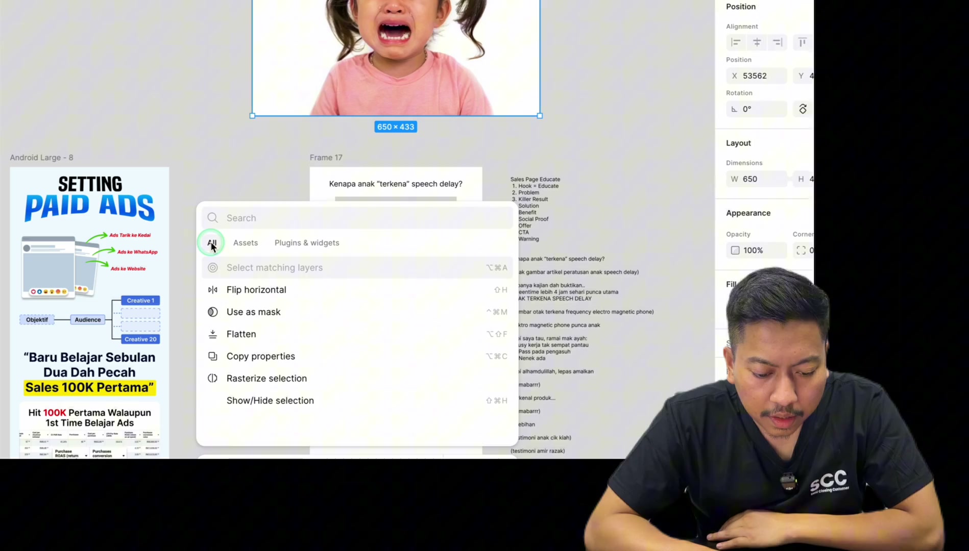Click the Select matching layers target icon
This screenshot has height=551, width=969.
point(213,267)
